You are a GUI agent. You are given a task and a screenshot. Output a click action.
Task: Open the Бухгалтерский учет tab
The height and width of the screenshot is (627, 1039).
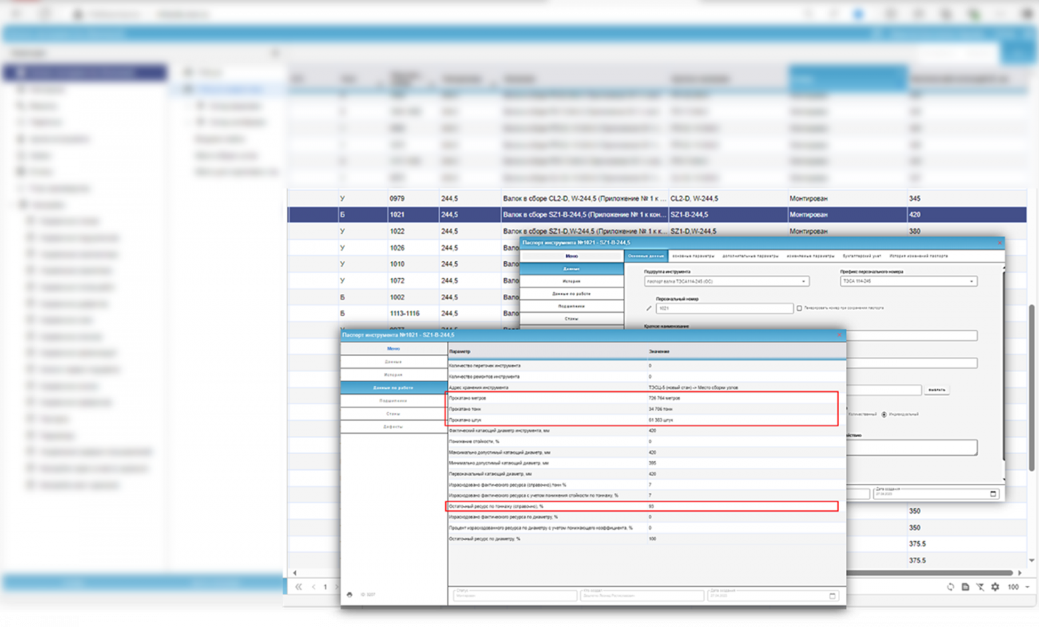(861, 256)
